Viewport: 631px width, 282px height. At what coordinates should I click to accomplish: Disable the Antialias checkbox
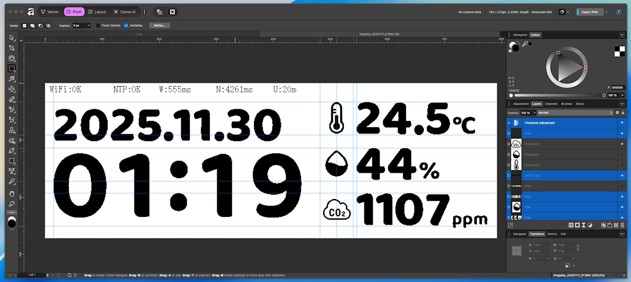click(126, 25)
